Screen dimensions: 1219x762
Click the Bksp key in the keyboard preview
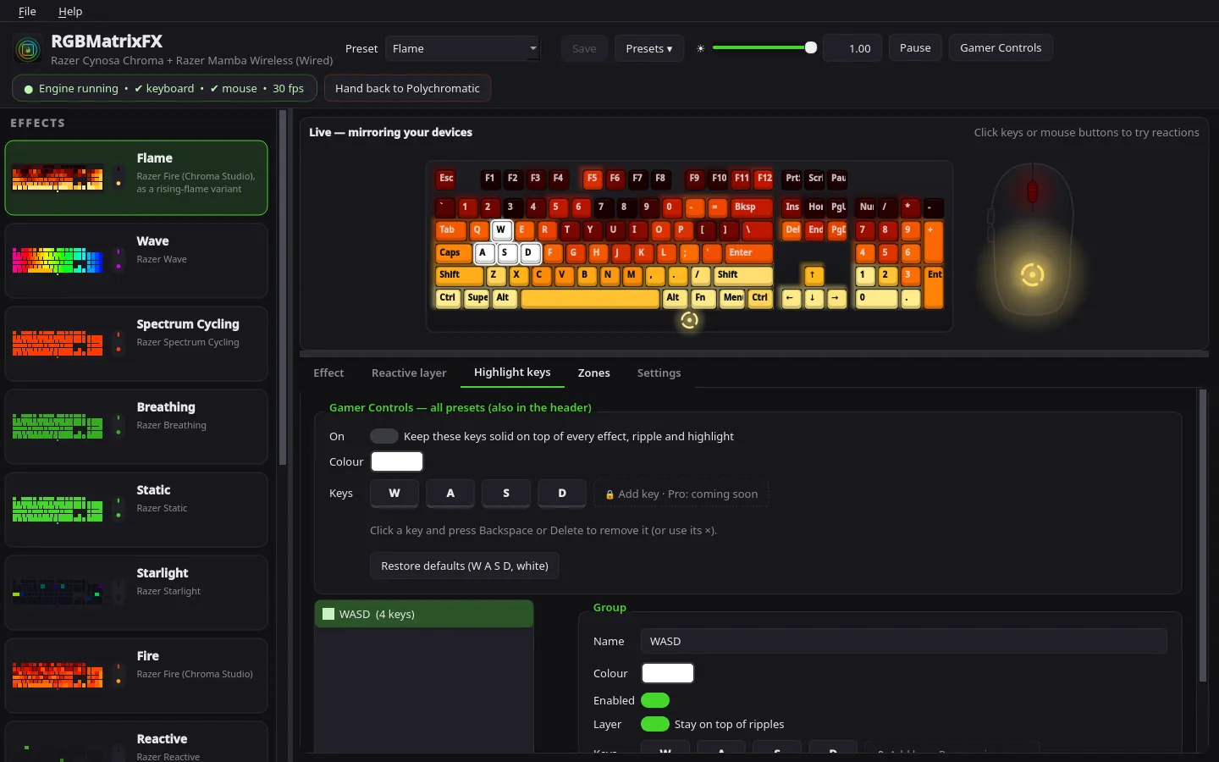[x=752, y=207]
